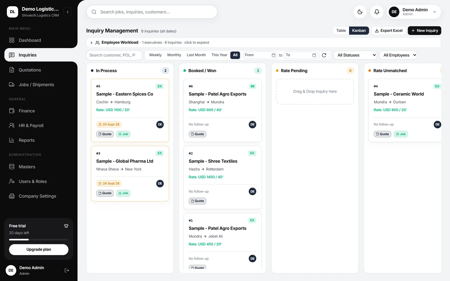Viewport: 450px width, 281px height.
Task: Open the Dashboard menu item
Action: tap(39, 40)
